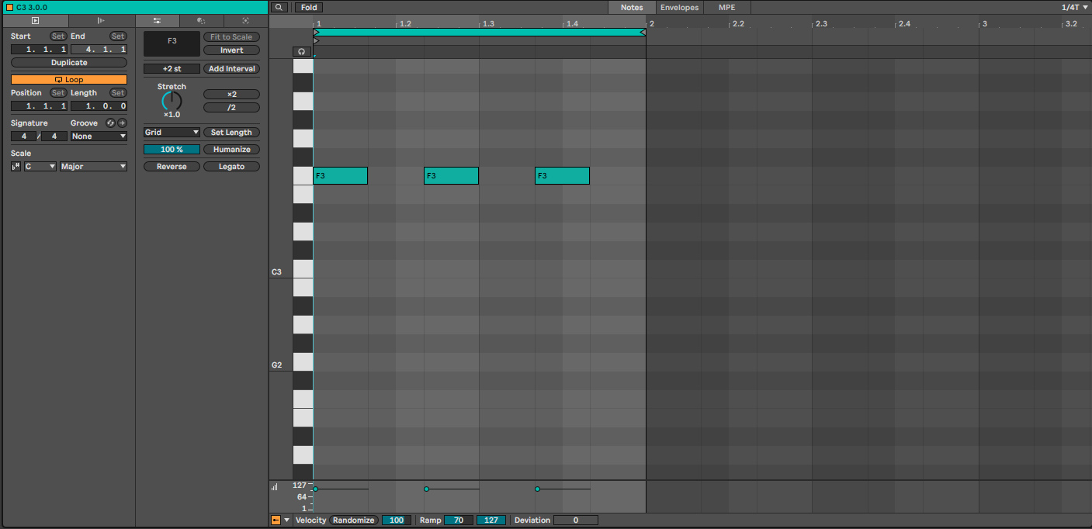Toggle the Fold button
The image size is (1092, 529).
[x=309, y=7]
